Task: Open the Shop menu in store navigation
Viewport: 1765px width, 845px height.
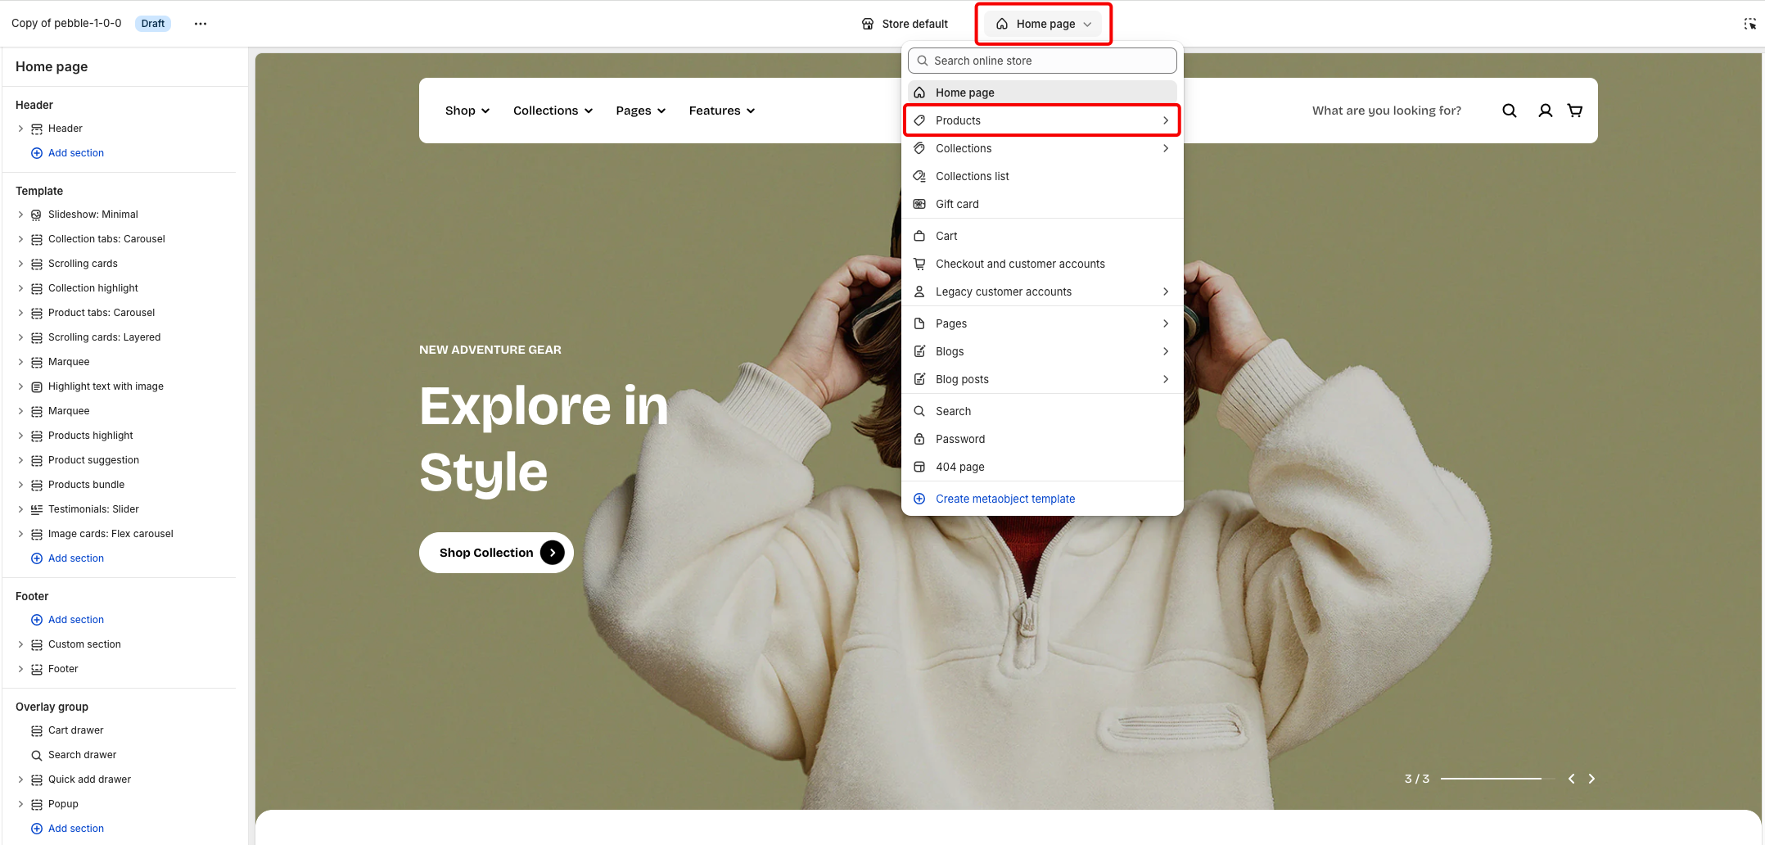Action: point(467,111)
